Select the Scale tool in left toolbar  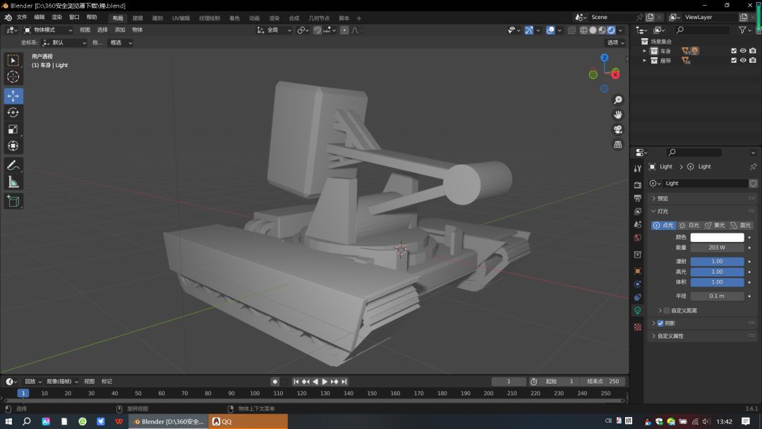click(13, 129)
